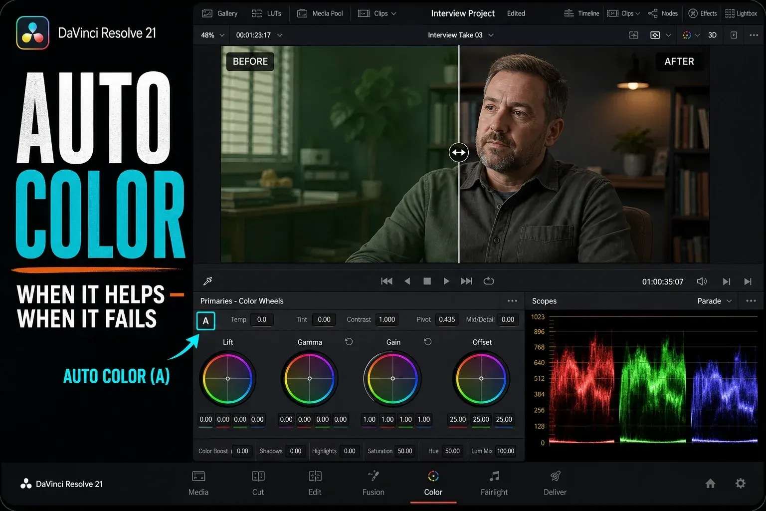
Task: Open viewer options three-dot menu
Action: pyautogui.click(x=754, y=35)
